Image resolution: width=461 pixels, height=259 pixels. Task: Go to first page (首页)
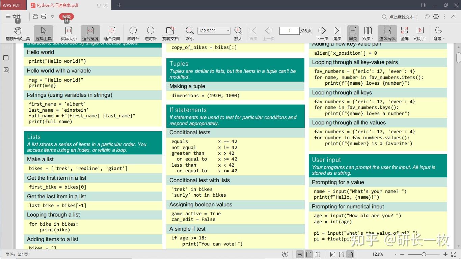[253, 34]
